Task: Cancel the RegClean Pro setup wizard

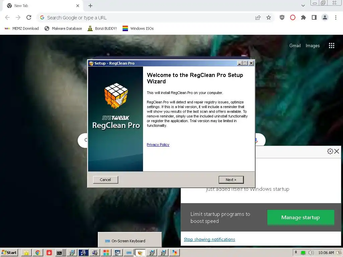Action: (106, 180)
